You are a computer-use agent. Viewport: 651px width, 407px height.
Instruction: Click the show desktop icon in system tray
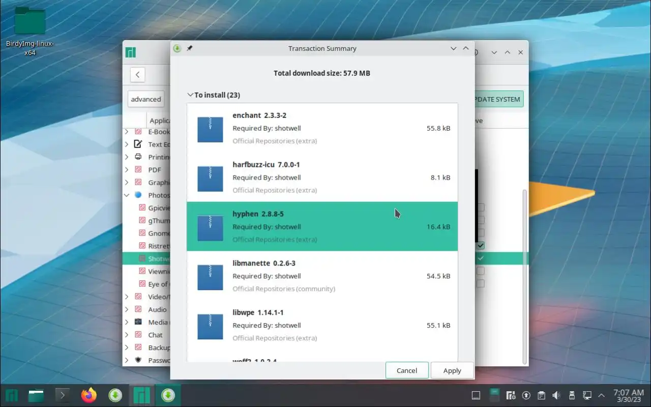(476, 395)
